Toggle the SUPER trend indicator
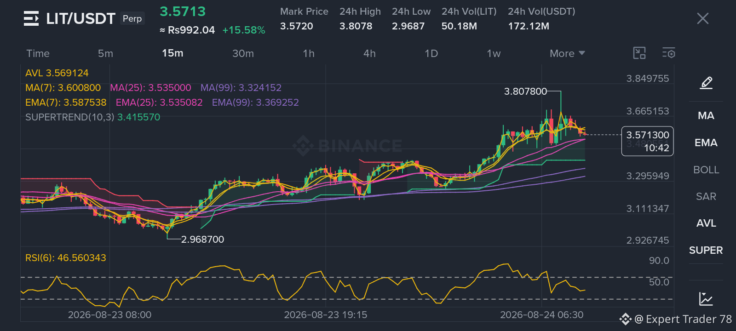Image resolution: width=736 pixels, height=331 pixels. [706, 250]
